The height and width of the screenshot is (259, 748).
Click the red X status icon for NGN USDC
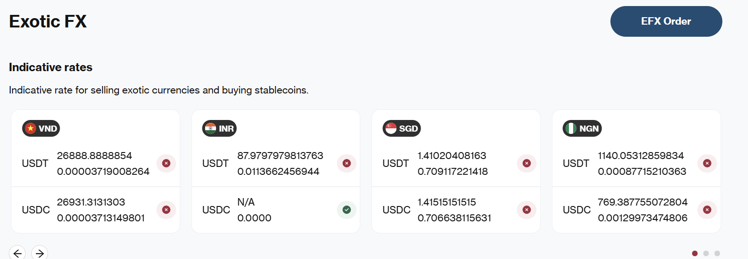pyautogui.click(x=707, y=210)
